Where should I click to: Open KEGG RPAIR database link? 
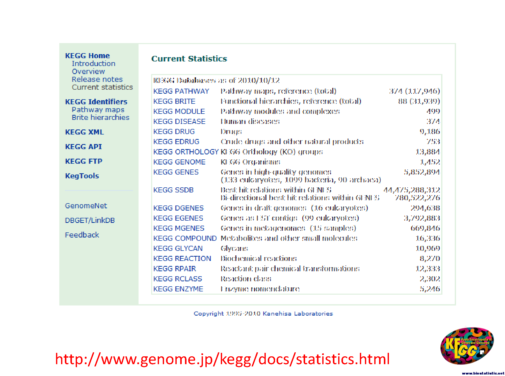pyautogui.click(x=175, y=269)
